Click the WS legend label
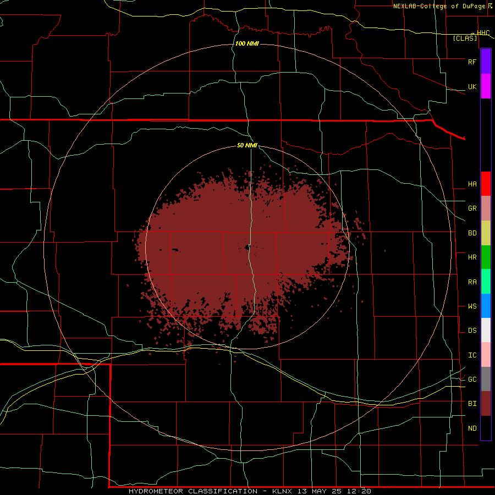495x495 pixels. pyautogui.click(x=472, y=306)
